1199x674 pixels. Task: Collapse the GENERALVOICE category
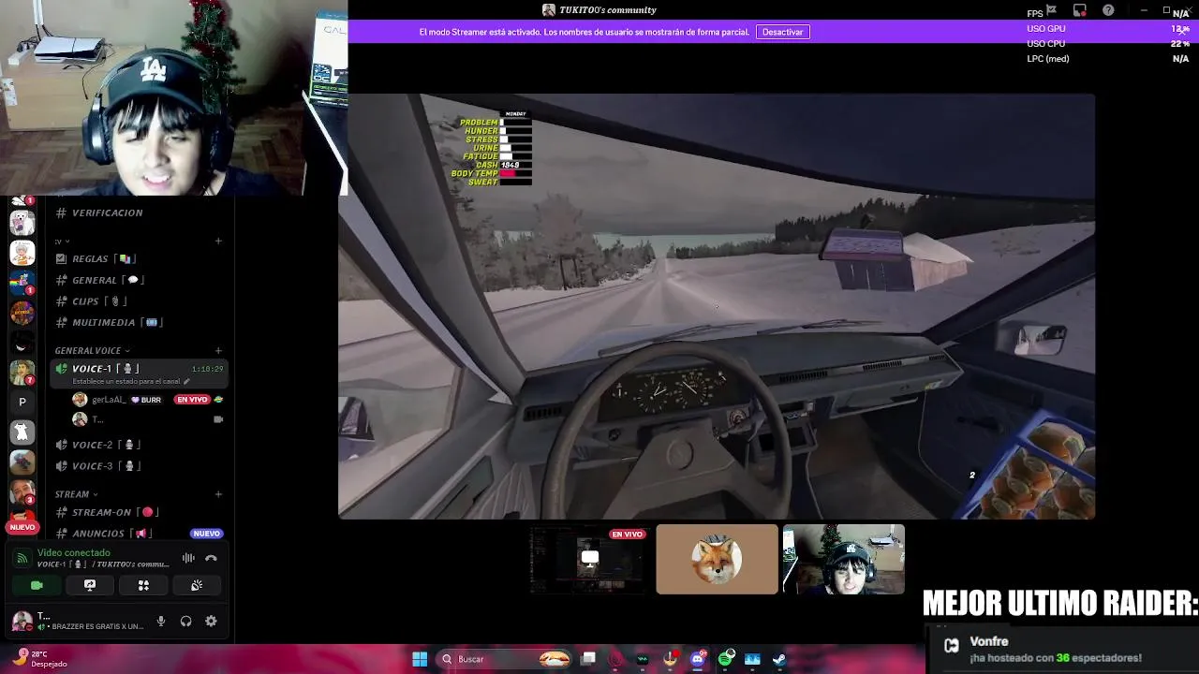[x=92, y=350]
